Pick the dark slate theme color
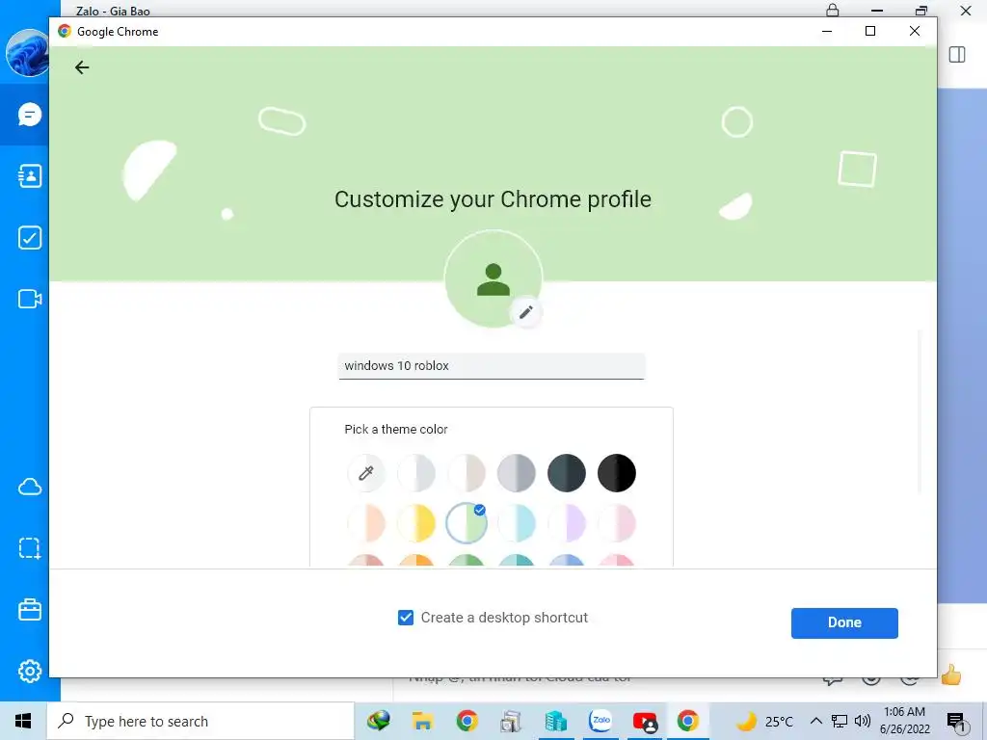 (567, 472)
